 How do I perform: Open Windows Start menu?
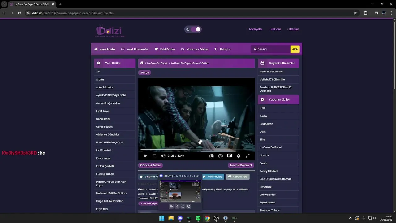click(x=162, y=218)
